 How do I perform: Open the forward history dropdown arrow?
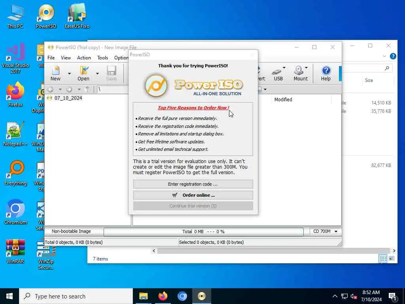click(79, 89)
